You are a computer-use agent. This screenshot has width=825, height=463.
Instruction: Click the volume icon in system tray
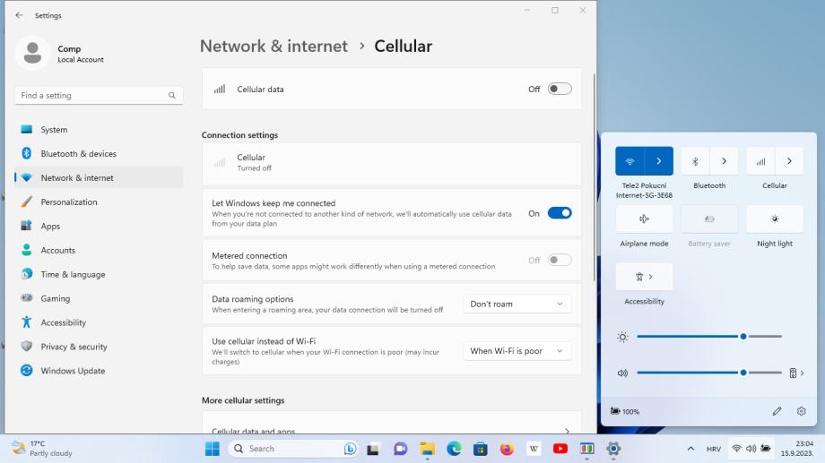(751, 449)
